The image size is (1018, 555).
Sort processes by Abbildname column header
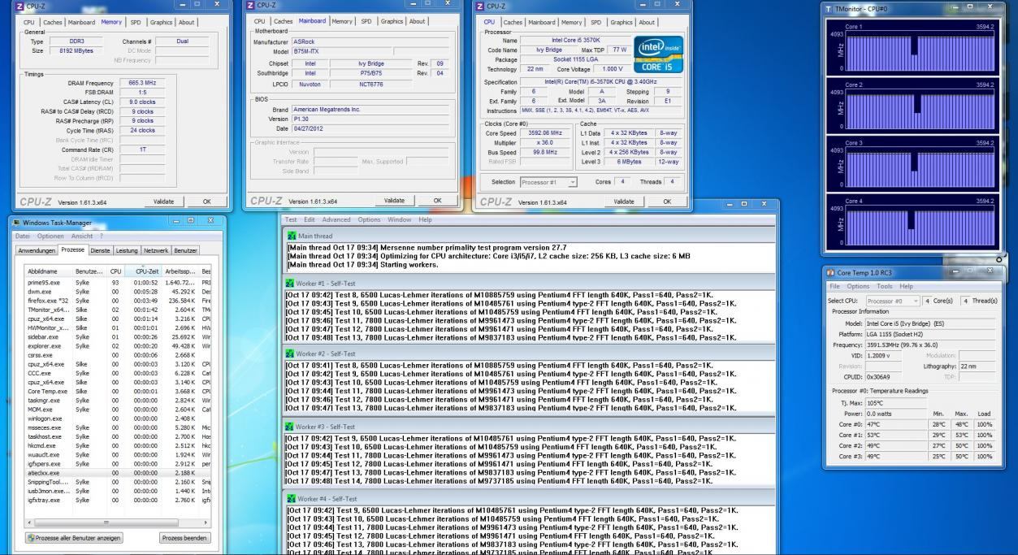[x=49, y=271]
